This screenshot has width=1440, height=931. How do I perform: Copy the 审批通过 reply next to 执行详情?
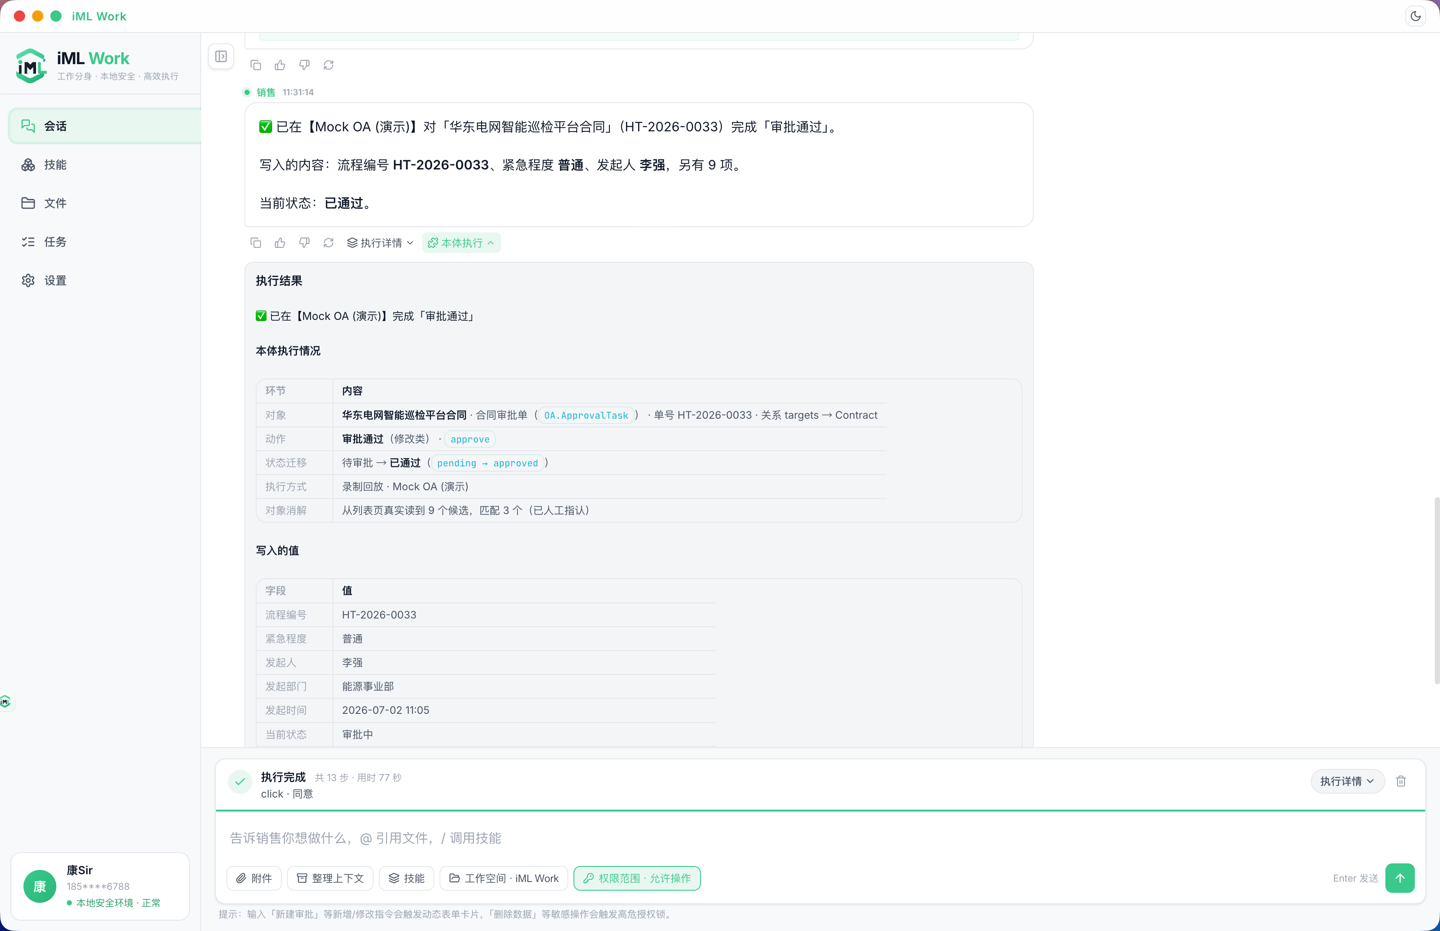(256, 242)
